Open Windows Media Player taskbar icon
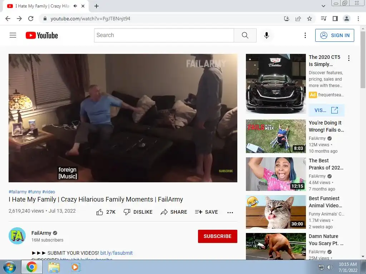The image size is (366, 274). tap(75, 267)
